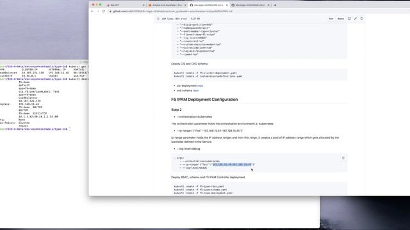
Task: Copy the args code block contents
Action: (343, 158)
